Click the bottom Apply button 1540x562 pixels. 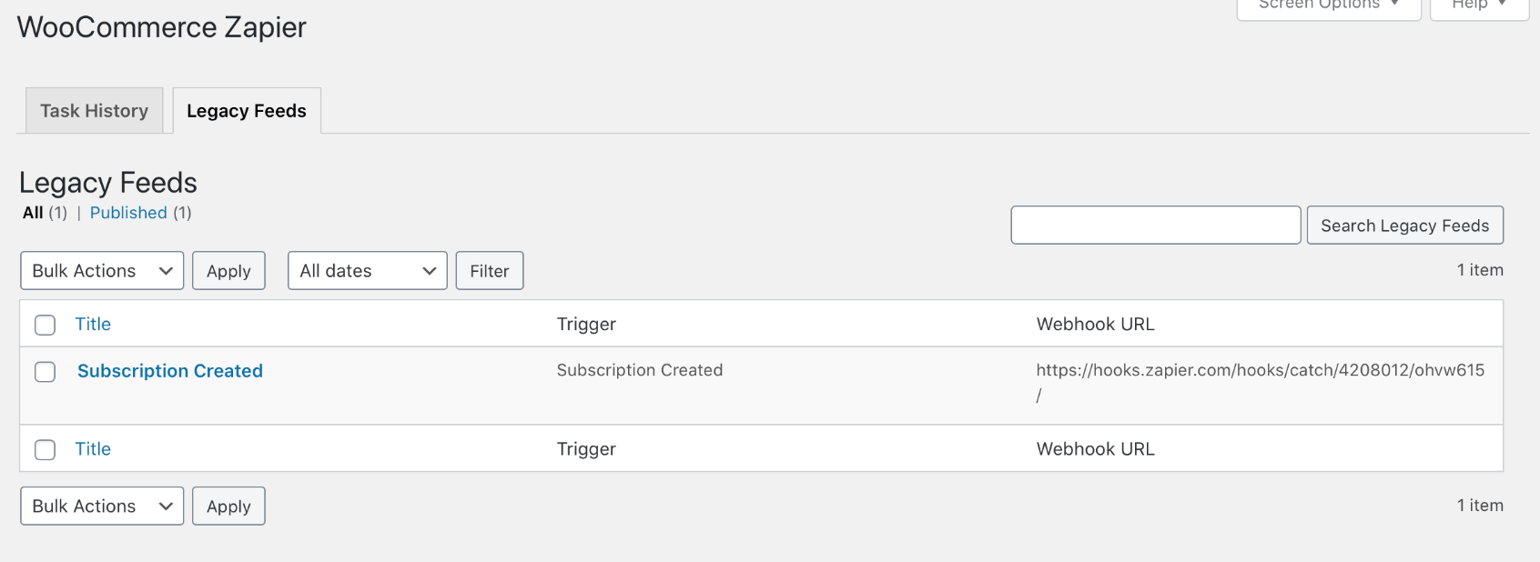[228, 507]
